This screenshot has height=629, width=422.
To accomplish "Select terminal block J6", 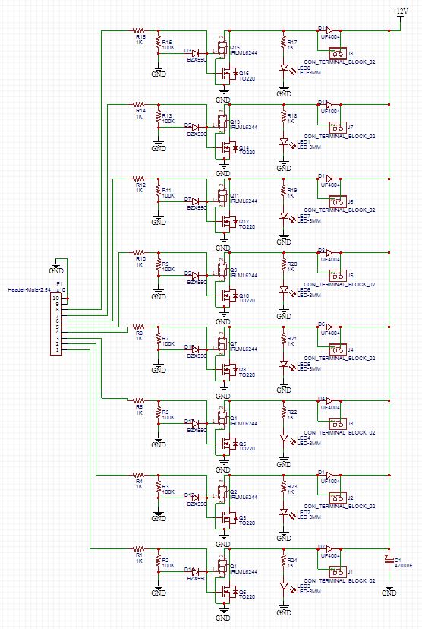I will [338, 201].
